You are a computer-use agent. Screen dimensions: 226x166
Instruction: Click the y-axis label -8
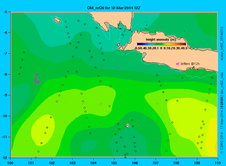pos(5,74)
